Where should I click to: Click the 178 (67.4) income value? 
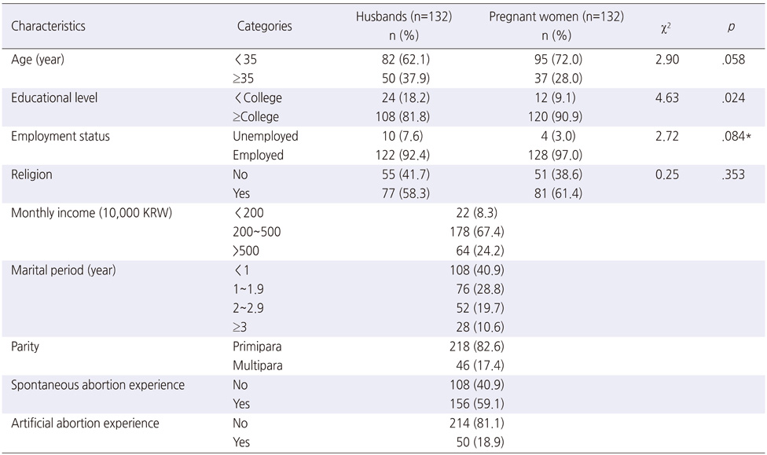[x=477, y=232]
